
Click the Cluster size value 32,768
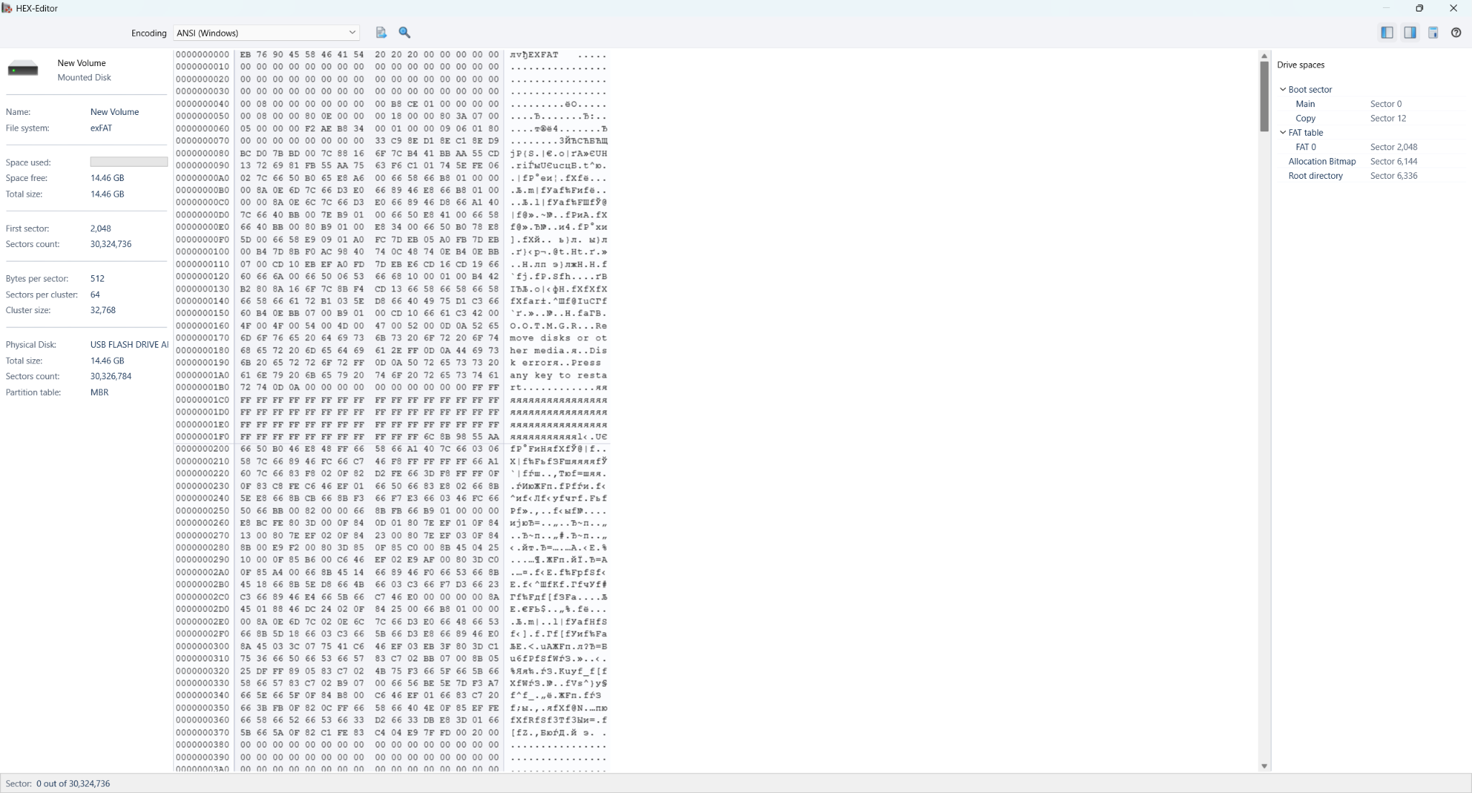[x=103, y=310]
